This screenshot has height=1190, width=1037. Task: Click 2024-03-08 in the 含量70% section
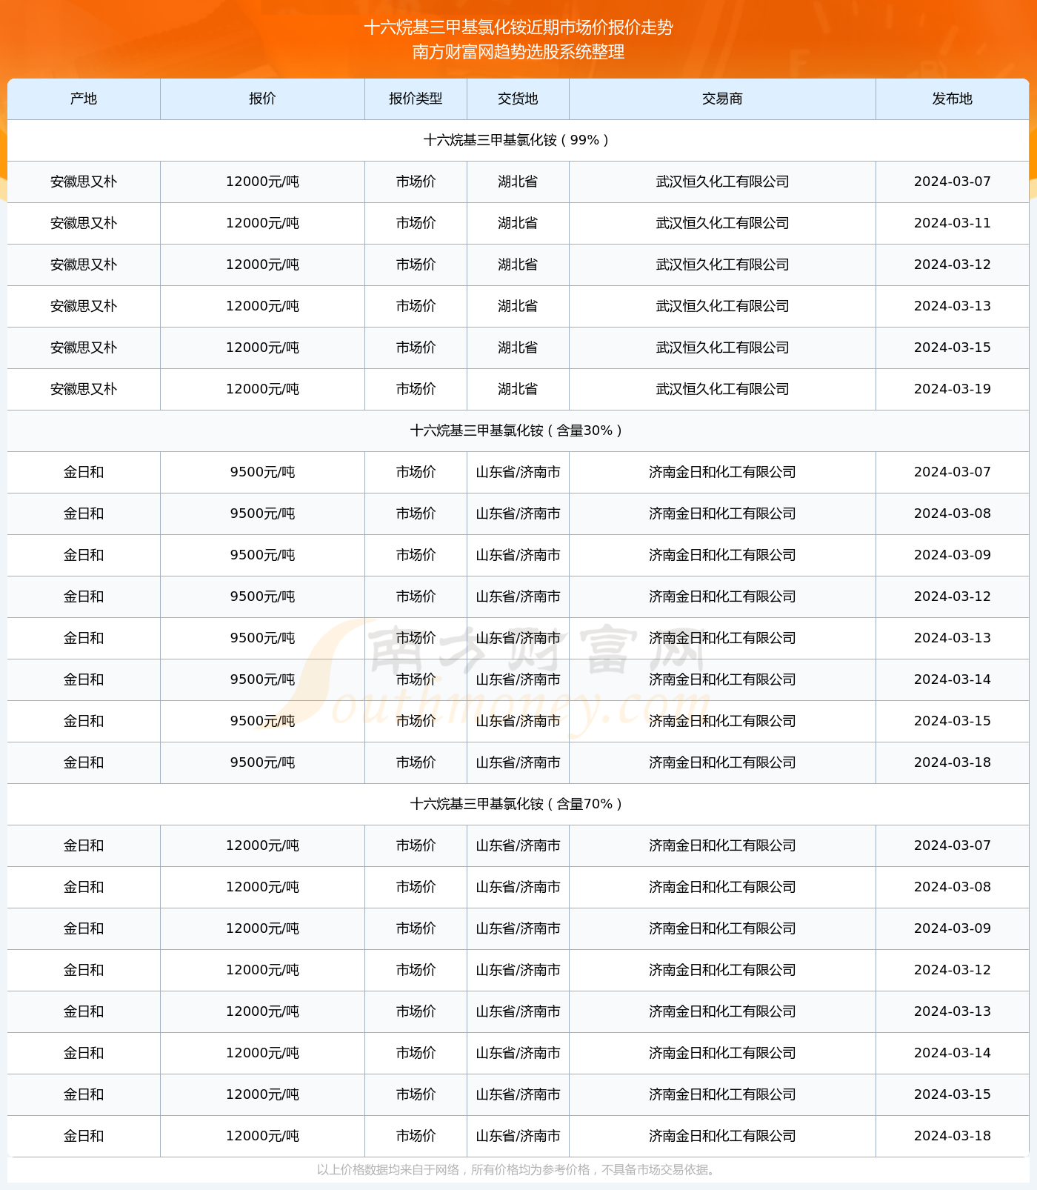point(953,887)
